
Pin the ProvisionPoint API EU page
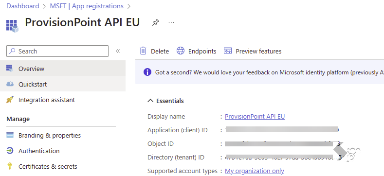pos(156,23)
